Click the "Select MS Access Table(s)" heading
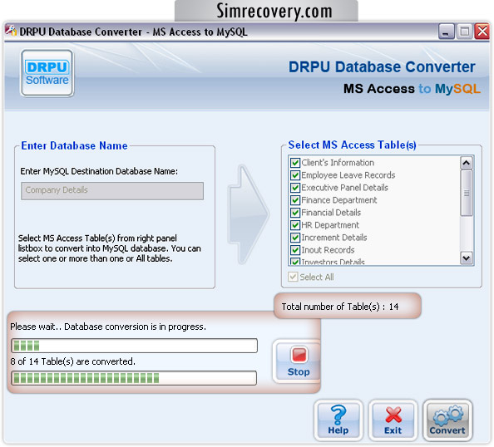Screen dimensions: 494x447 pos(353,145)
